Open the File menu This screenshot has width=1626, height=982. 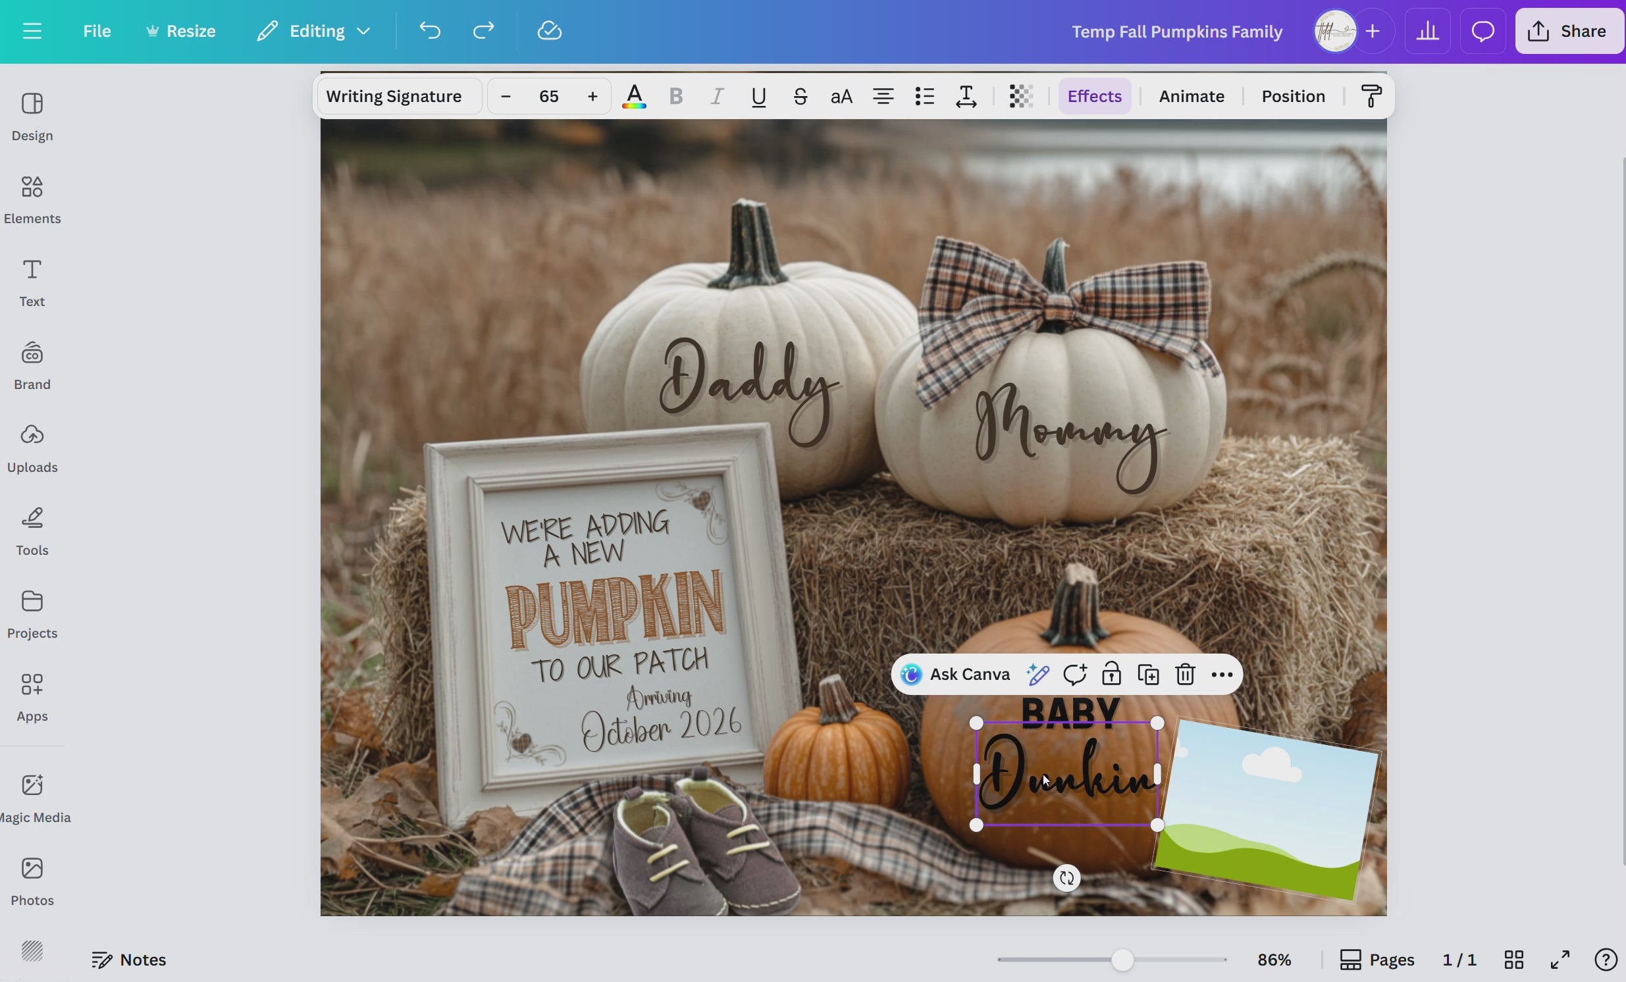click(97, 31)
